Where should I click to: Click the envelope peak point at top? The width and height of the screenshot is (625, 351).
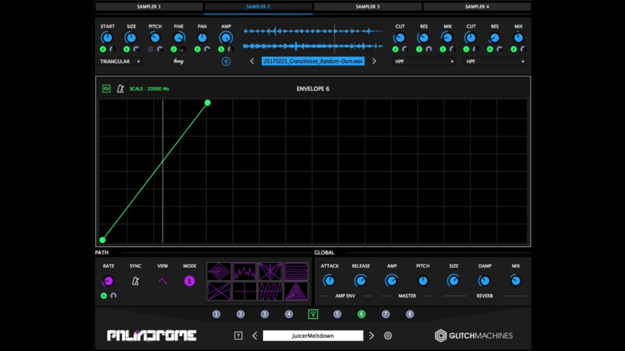click(208, 102)
